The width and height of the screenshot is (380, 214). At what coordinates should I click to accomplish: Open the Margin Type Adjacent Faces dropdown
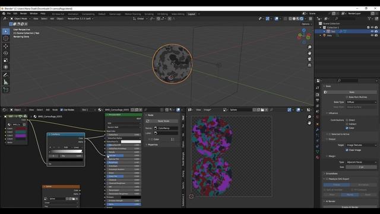pyautogui.click(x=361, y=162)
